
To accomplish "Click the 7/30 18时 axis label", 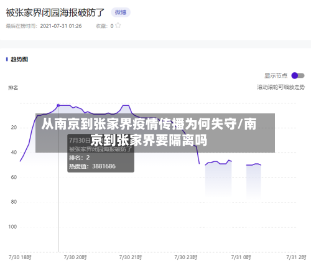I will click(20, 257).
